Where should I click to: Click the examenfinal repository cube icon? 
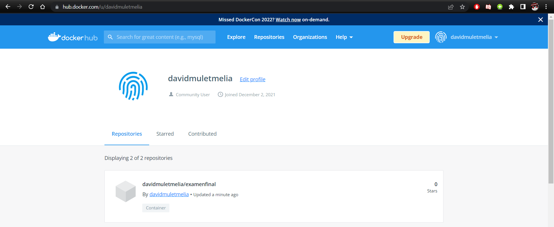126,191
